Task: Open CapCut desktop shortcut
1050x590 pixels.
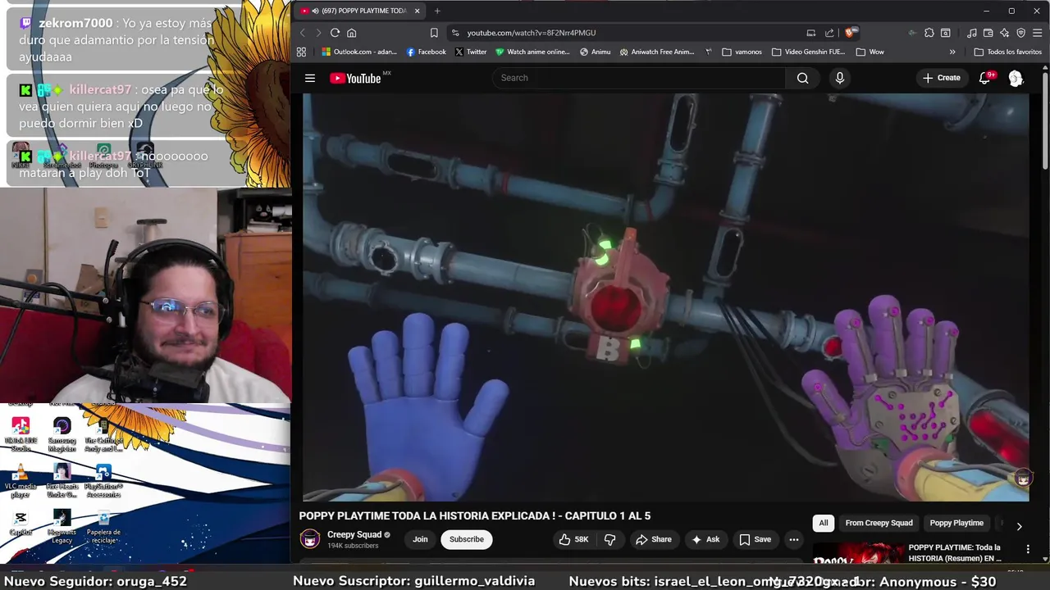Action: pos(21,524)
